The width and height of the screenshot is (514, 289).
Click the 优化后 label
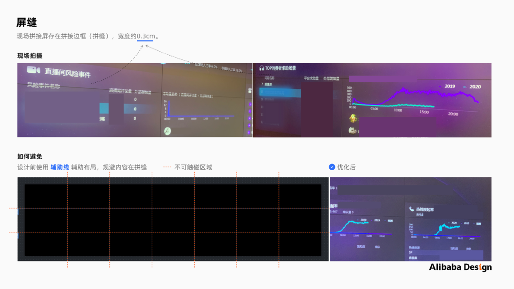[346, 167]
